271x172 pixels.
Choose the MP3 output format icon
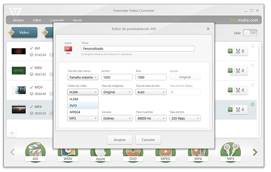click(231, 152)
